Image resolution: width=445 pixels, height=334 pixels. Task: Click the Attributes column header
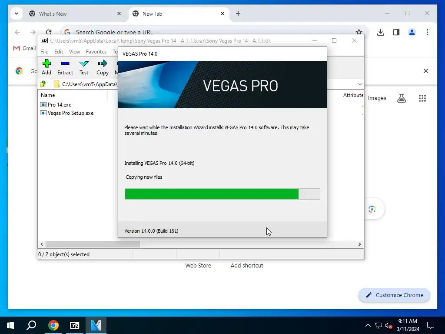(353, 95)
